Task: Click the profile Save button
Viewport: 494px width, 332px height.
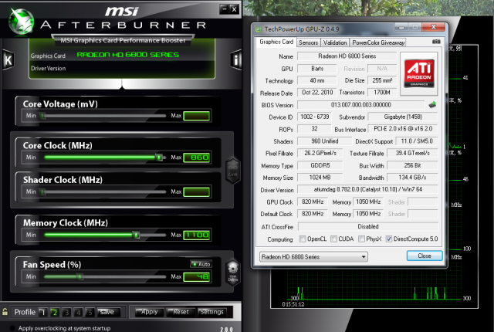Action: tap(109, 312)
